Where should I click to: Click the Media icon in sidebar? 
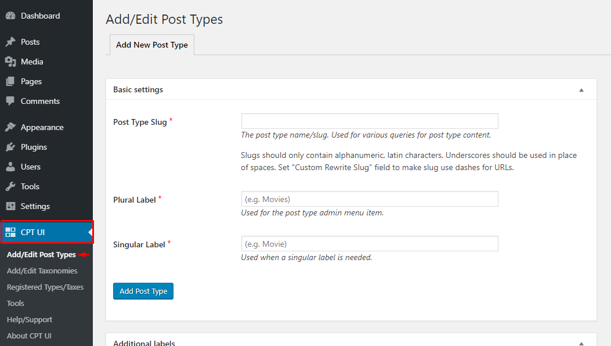point(10,62)
